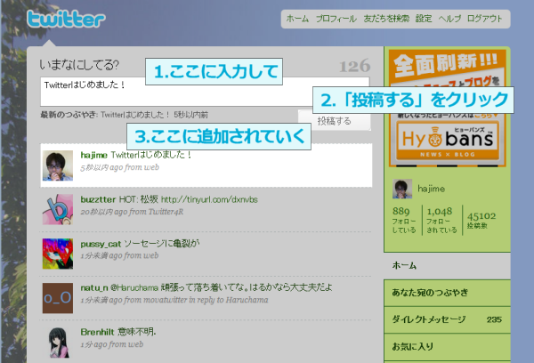Select the お気に入り sidebar tab
534x363 pixels.
pyautogui.click(x=447, y=347)
